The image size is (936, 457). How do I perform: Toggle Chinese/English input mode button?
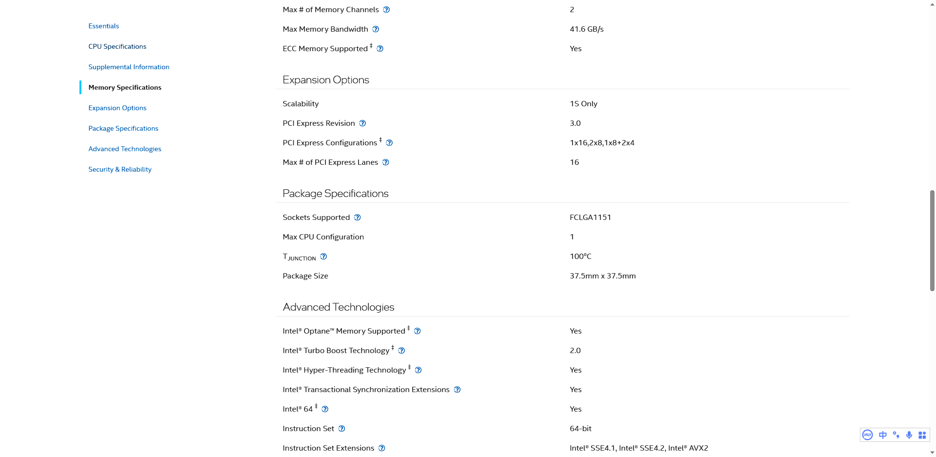(883, 435)
